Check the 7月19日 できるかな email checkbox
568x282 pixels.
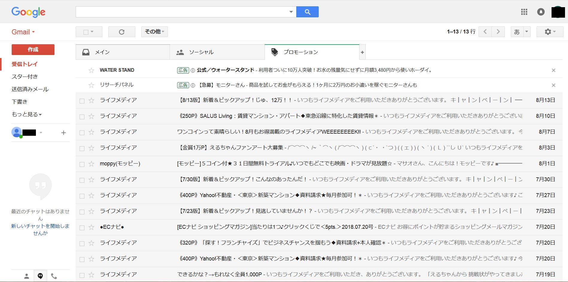point(82,275)
